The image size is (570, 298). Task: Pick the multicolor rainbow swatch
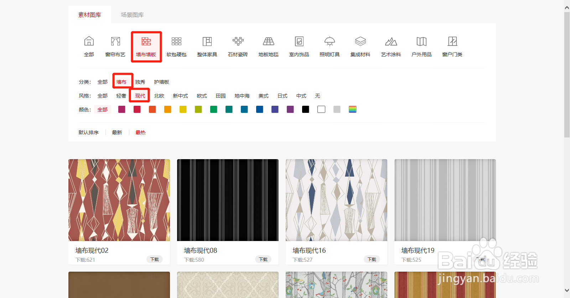353,109
